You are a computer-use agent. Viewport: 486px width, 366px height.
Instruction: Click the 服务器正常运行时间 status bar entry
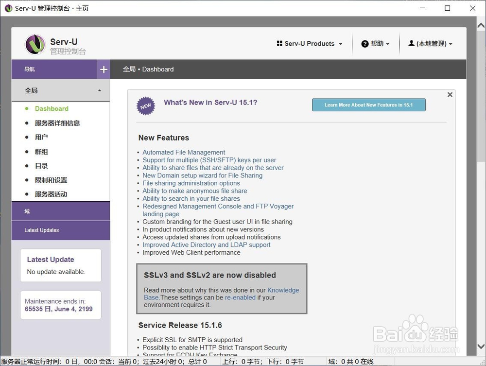(x=49, y=362)
